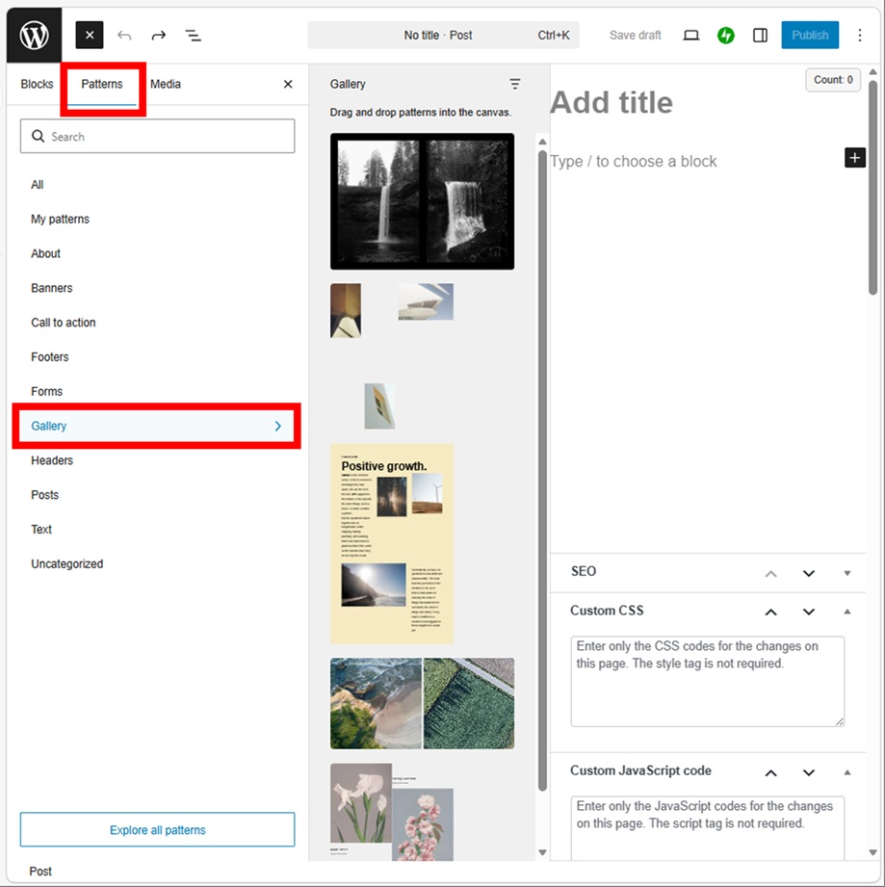The height and width of the screenshot is (887, 885).
Task: Move Custom JavaScript code panel down
Action: (x=809, y=772)
